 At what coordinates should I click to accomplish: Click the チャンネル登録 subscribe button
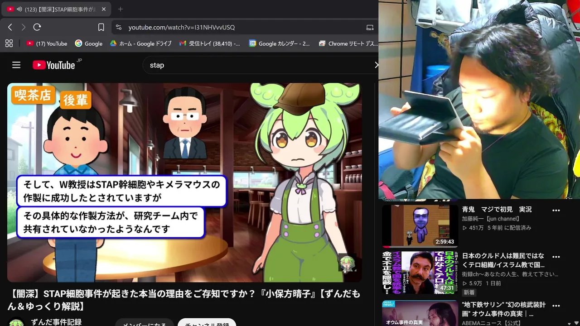[x=207, y=323]
